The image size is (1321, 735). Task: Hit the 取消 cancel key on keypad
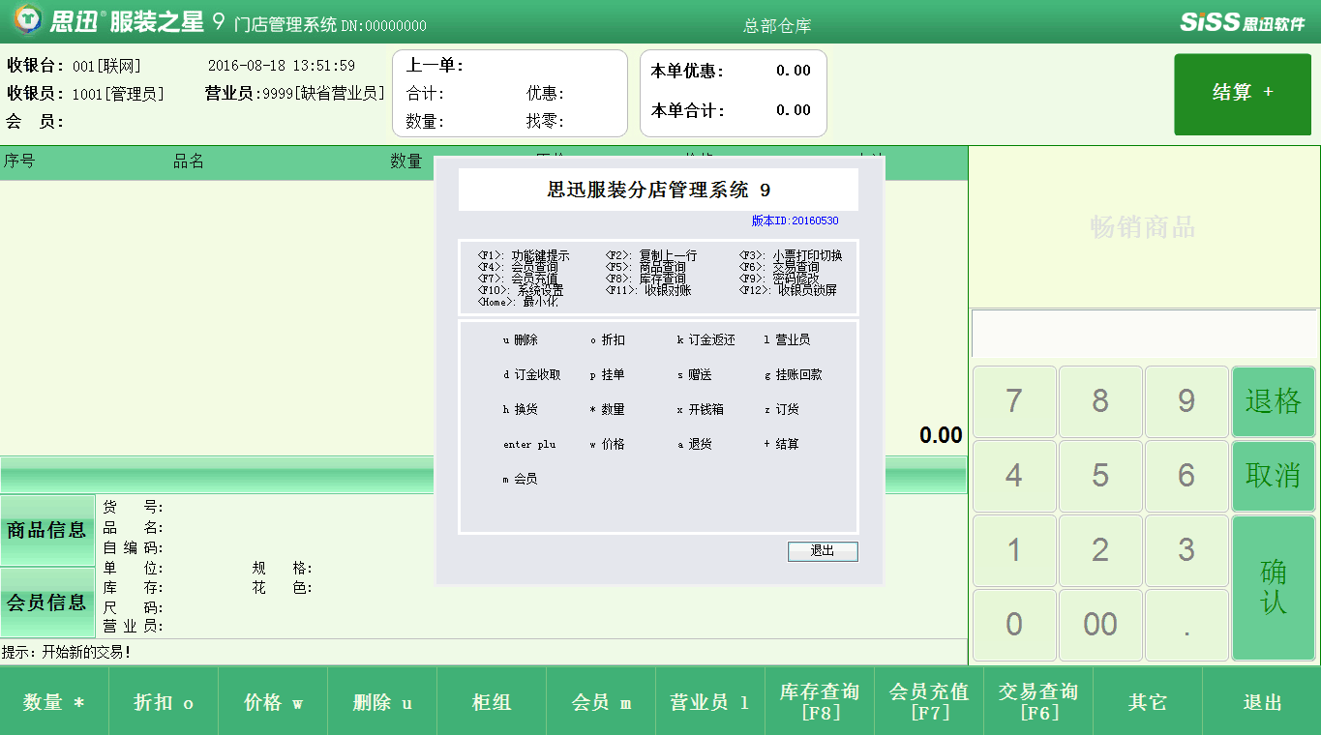click(1274, 476)
